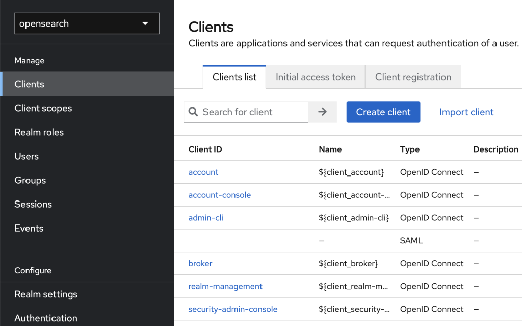Click the search arrow submit icon

pyautogui.click(x=322, y=112)
